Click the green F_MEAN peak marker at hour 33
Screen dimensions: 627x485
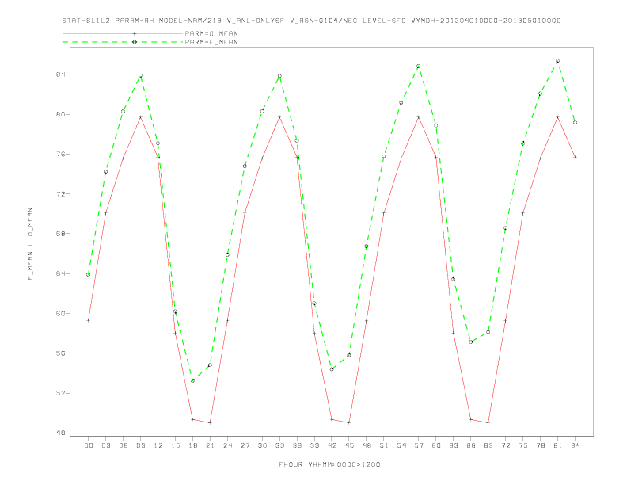pyautogui.click(x=279, y=76)
